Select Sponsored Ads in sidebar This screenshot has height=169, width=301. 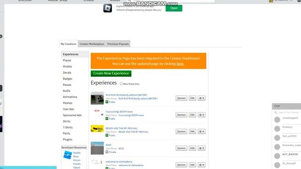72,115
